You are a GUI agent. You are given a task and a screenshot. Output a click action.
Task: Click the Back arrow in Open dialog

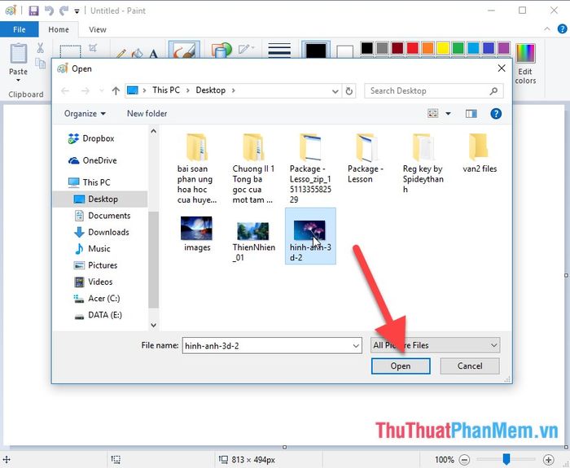65,90
